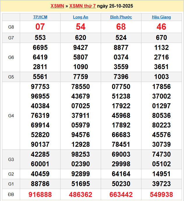
Task: Select the red G8 number 54
Action: [81, 27]
